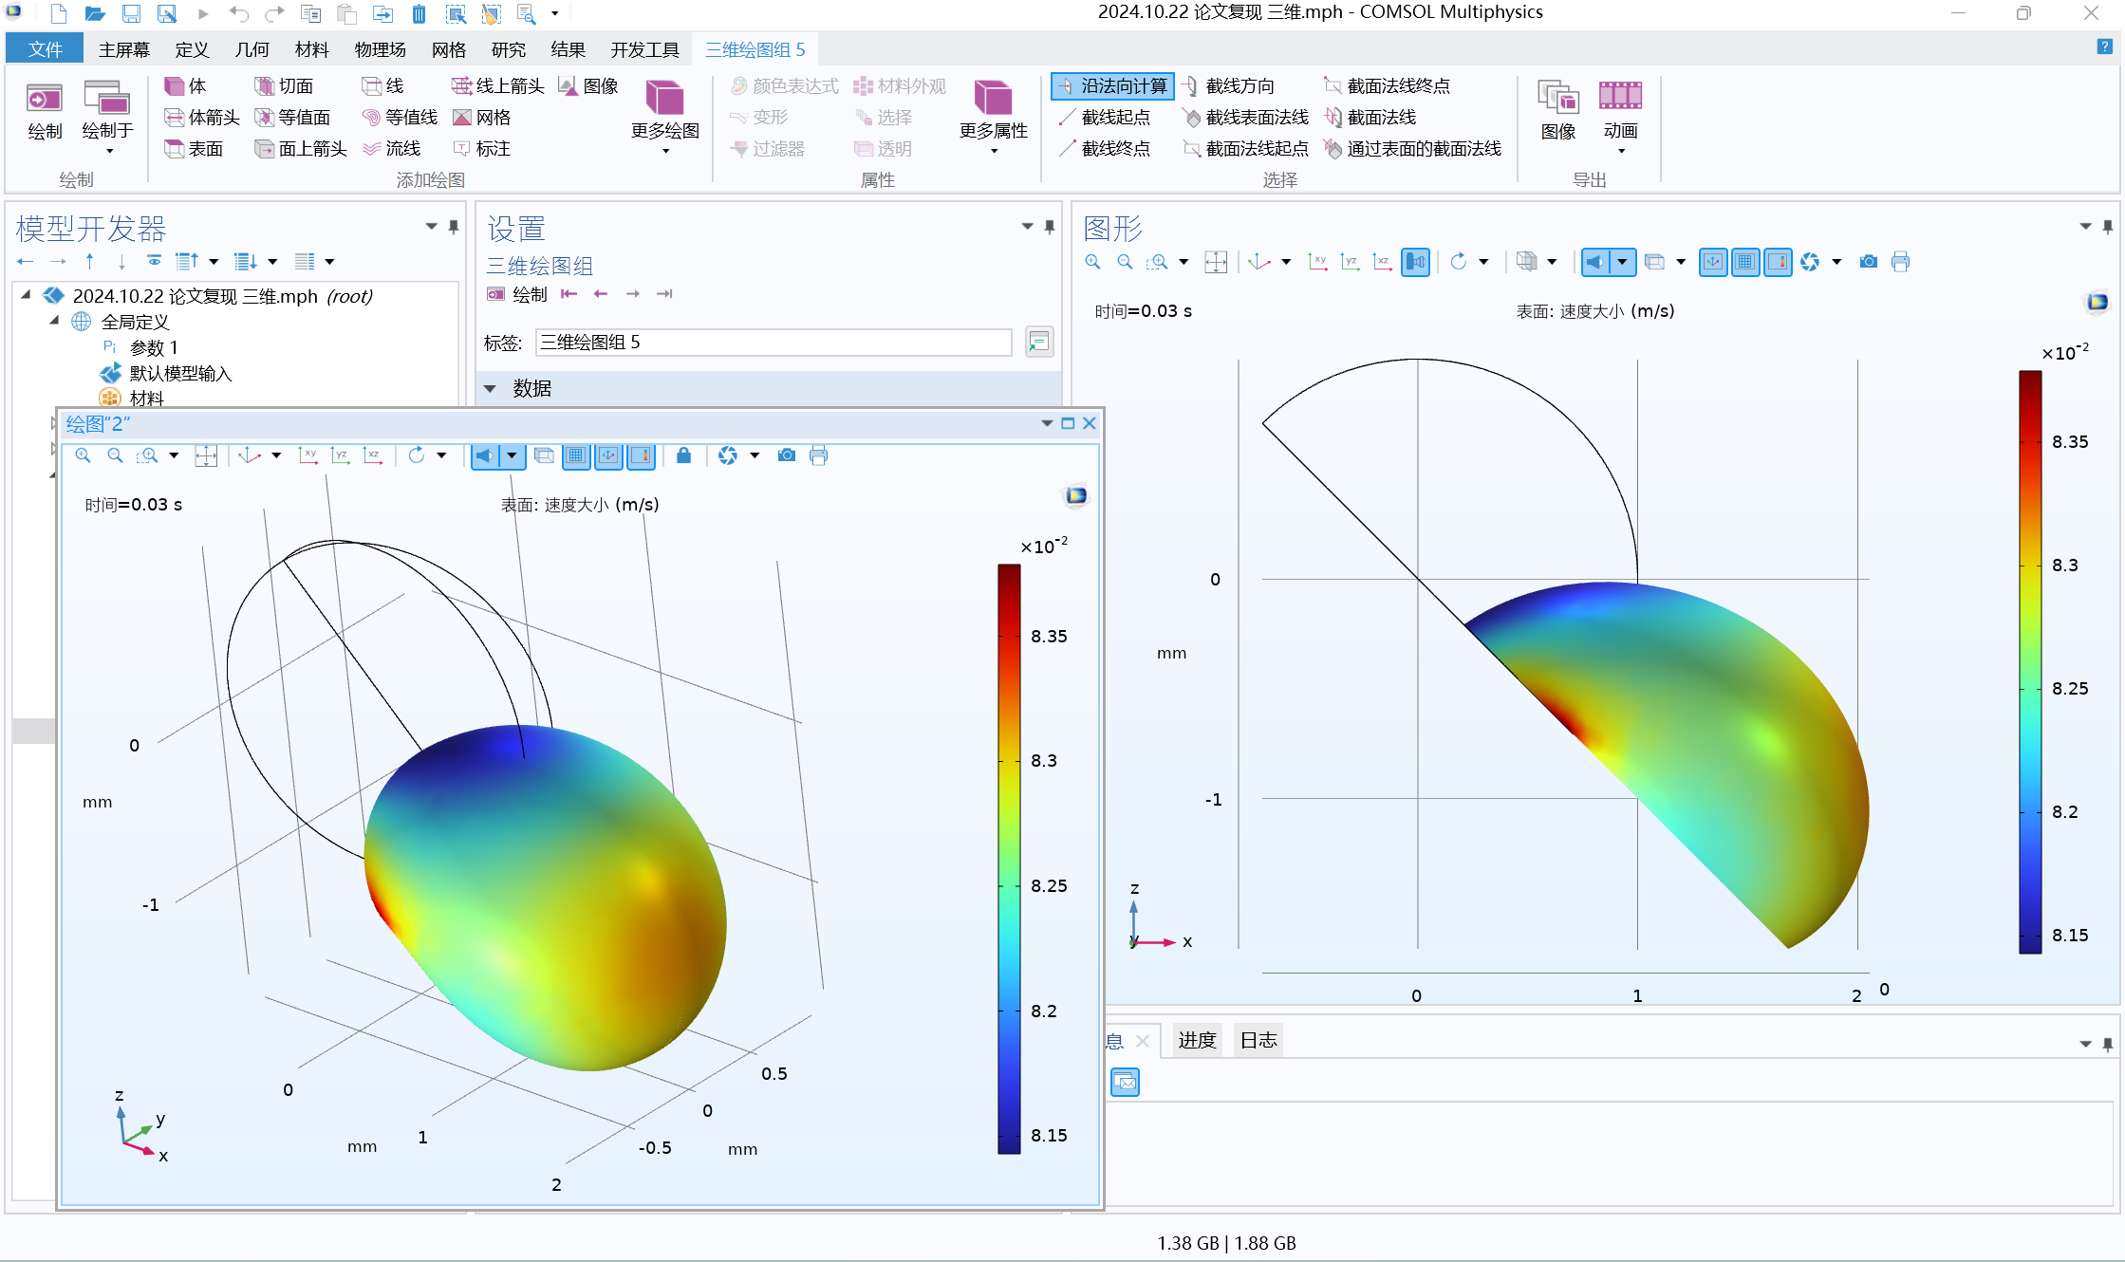Click undo in the quick access toolbar
This screenshot has height=1262, width=2125.
239,14
